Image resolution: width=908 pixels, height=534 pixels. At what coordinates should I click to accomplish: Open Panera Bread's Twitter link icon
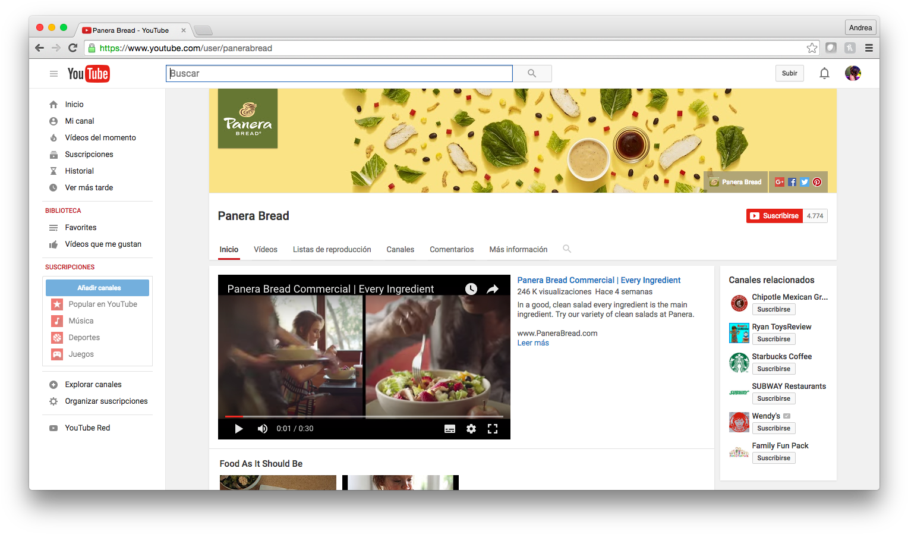click(804, 182)
